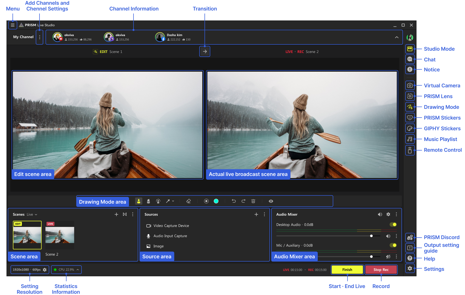Disable the Desktop Audio toggle

click(393, 224)
